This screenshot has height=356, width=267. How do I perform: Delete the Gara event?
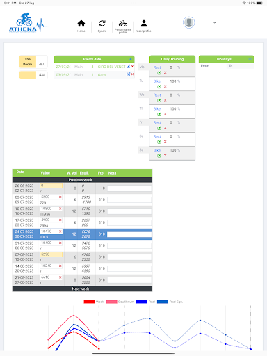132,74
